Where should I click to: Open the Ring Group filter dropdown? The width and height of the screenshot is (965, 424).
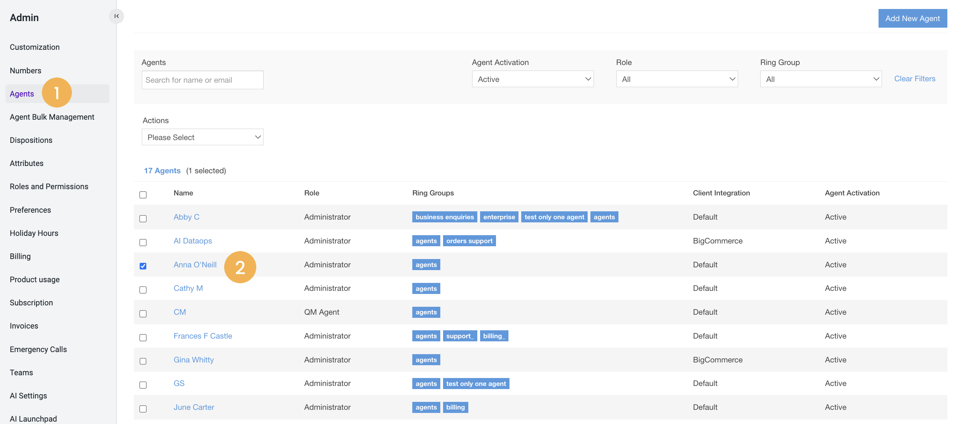(820, 79)
